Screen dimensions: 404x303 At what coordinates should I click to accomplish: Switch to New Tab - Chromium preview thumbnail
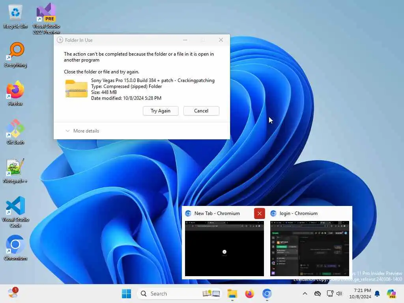(224, 249)
